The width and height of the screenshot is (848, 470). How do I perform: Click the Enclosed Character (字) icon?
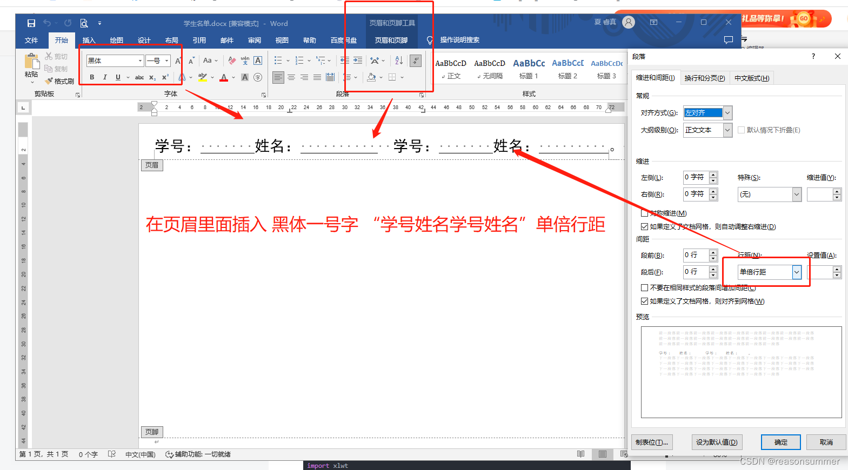click(258, 77)
